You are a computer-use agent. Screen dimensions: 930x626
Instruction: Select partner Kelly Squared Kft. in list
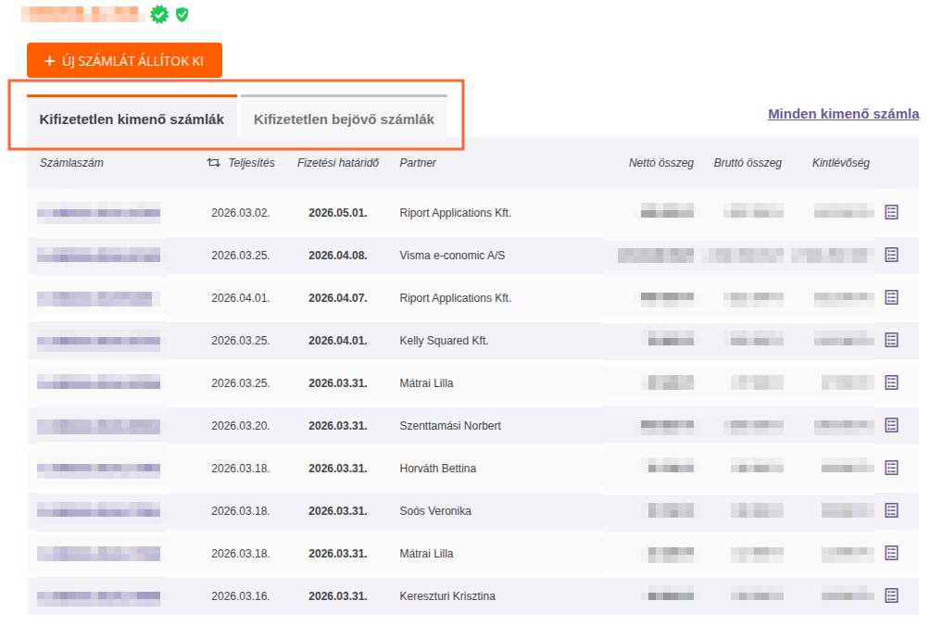pyautogui.click(x=444, y=341)
